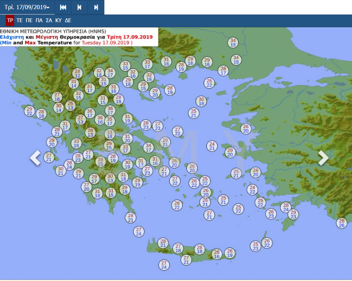Choose the ΠΑ day tab
352x281 pixels.
39,20
